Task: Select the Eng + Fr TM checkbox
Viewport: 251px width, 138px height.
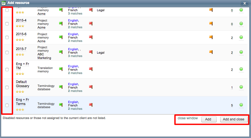Action: [7, 69]
